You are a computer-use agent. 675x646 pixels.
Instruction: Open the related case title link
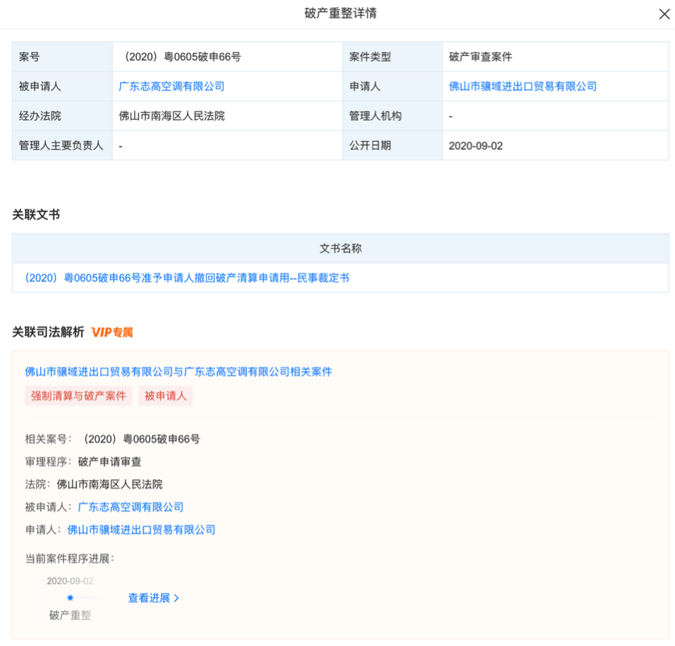point(178,372)
